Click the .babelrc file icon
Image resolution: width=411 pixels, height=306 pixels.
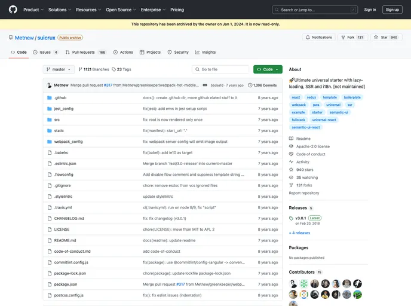[49, 152]
